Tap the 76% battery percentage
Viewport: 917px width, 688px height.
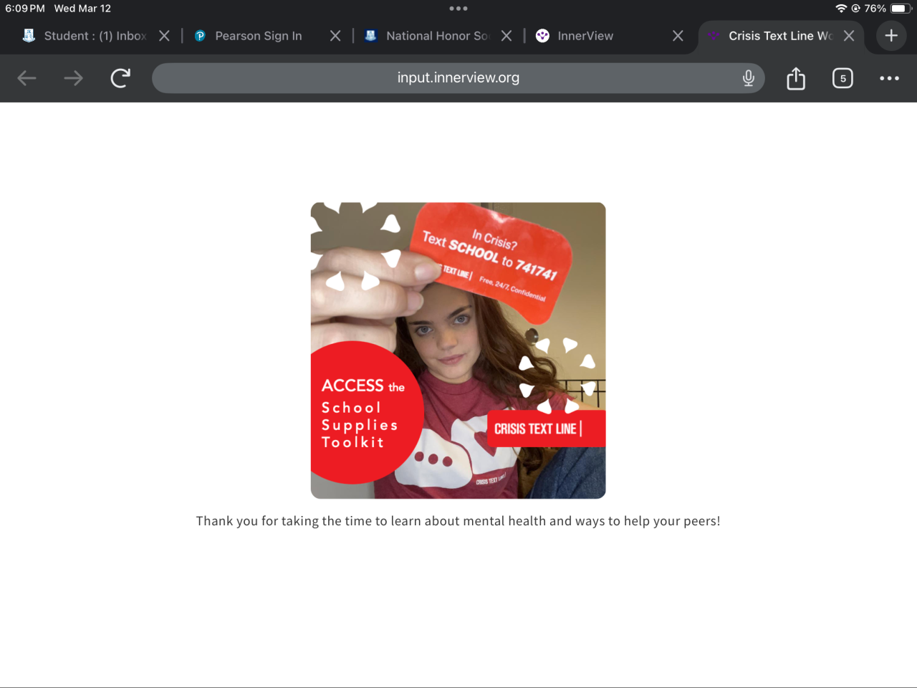click(x=875, y=9)
